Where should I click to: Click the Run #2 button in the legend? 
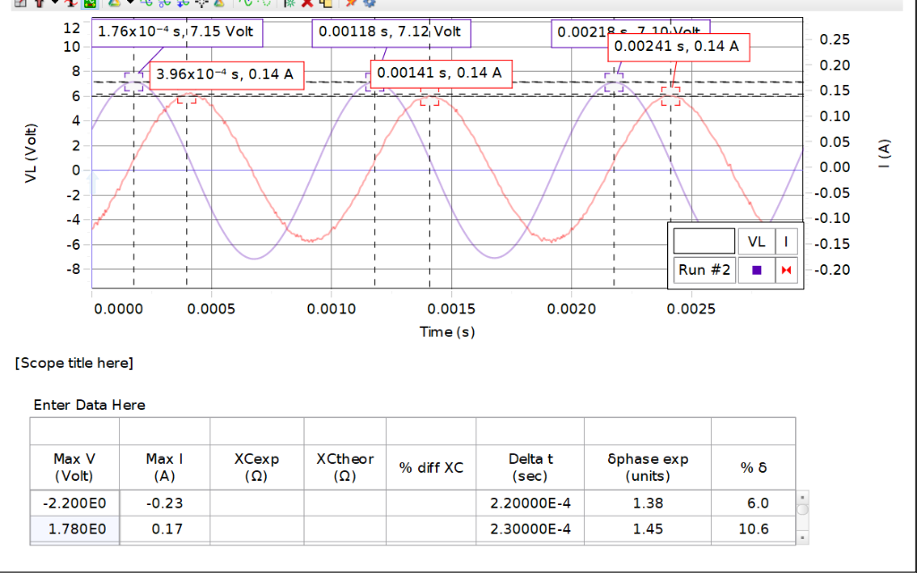(704, 269)
